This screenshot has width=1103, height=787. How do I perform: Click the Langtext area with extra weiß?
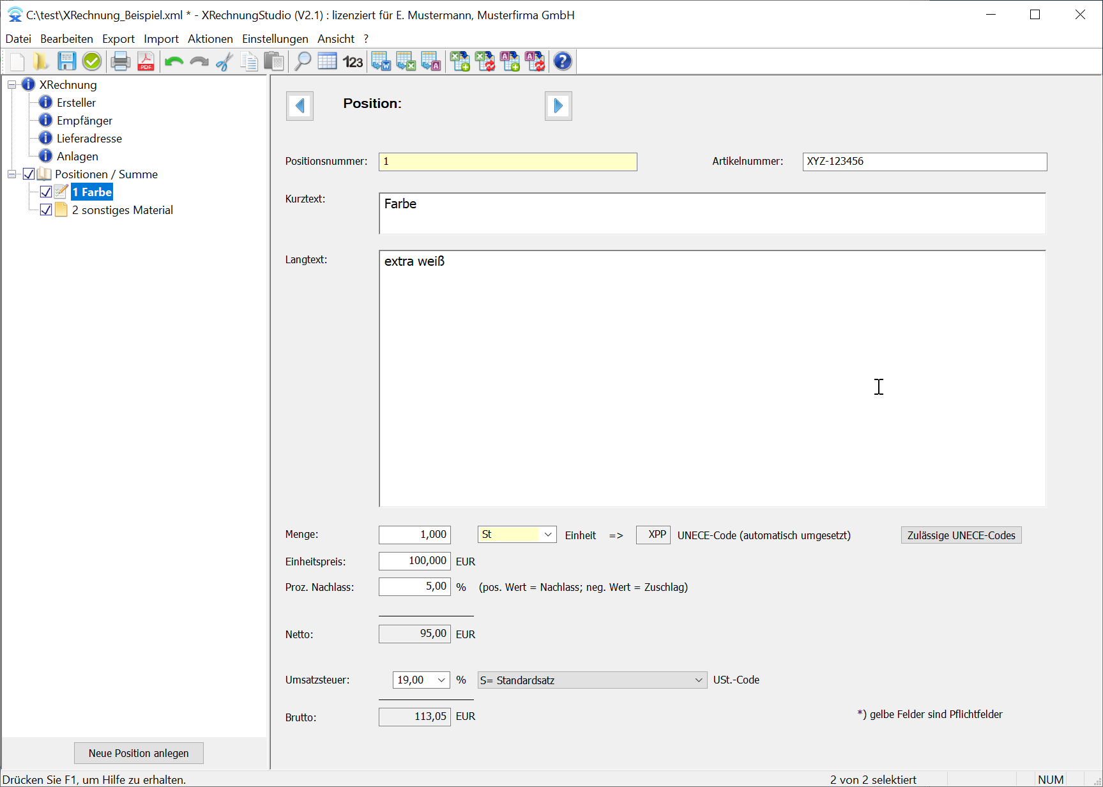click(712, 378)
